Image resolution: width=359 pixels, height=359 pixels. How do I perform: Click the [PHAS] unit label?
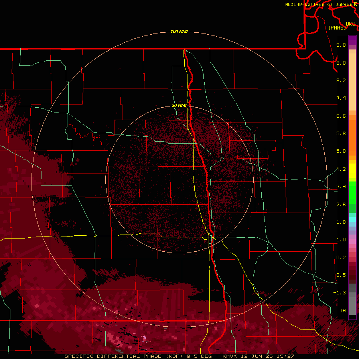(x=337, y=28)
